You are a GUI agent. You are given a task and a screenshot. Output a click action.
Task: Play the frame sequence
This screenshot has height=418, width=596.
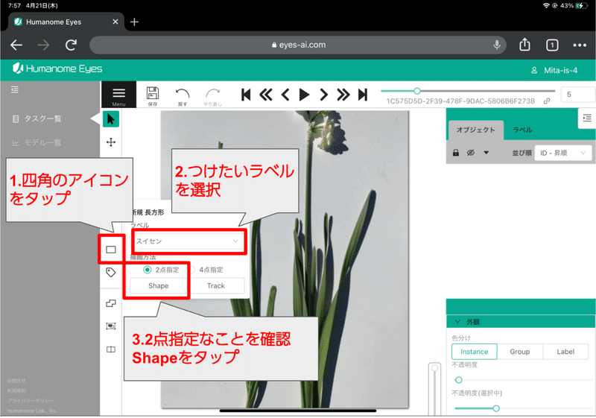pos(304,95)
